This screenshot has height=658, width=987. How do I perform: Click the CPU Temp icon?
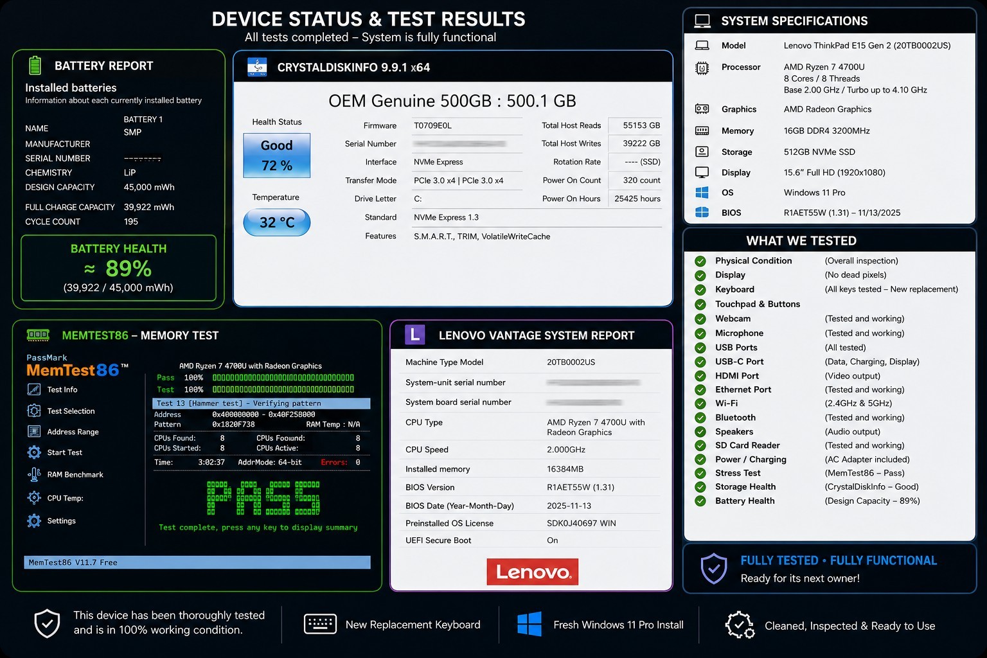coord(34,497)
